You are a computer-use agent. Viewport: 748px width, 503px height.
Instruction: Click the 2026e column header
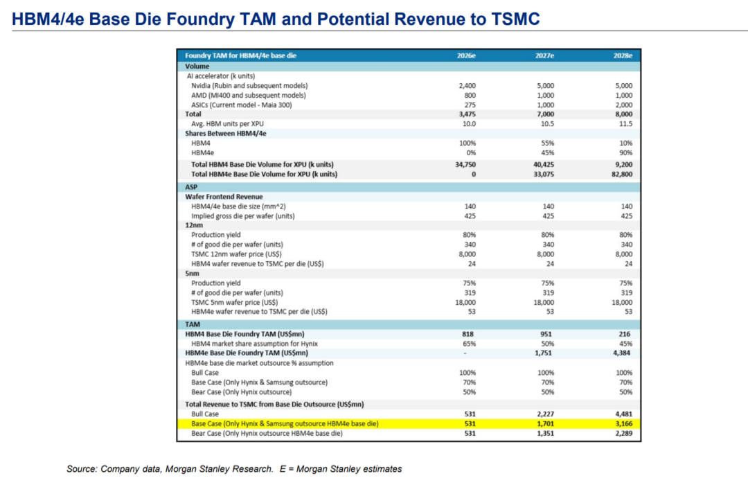click(466, 56)
